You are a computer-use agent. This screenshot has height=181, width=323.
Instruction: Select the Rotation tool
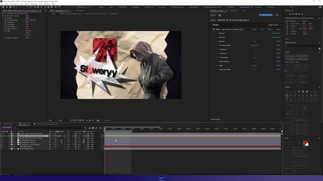[28, 7]
